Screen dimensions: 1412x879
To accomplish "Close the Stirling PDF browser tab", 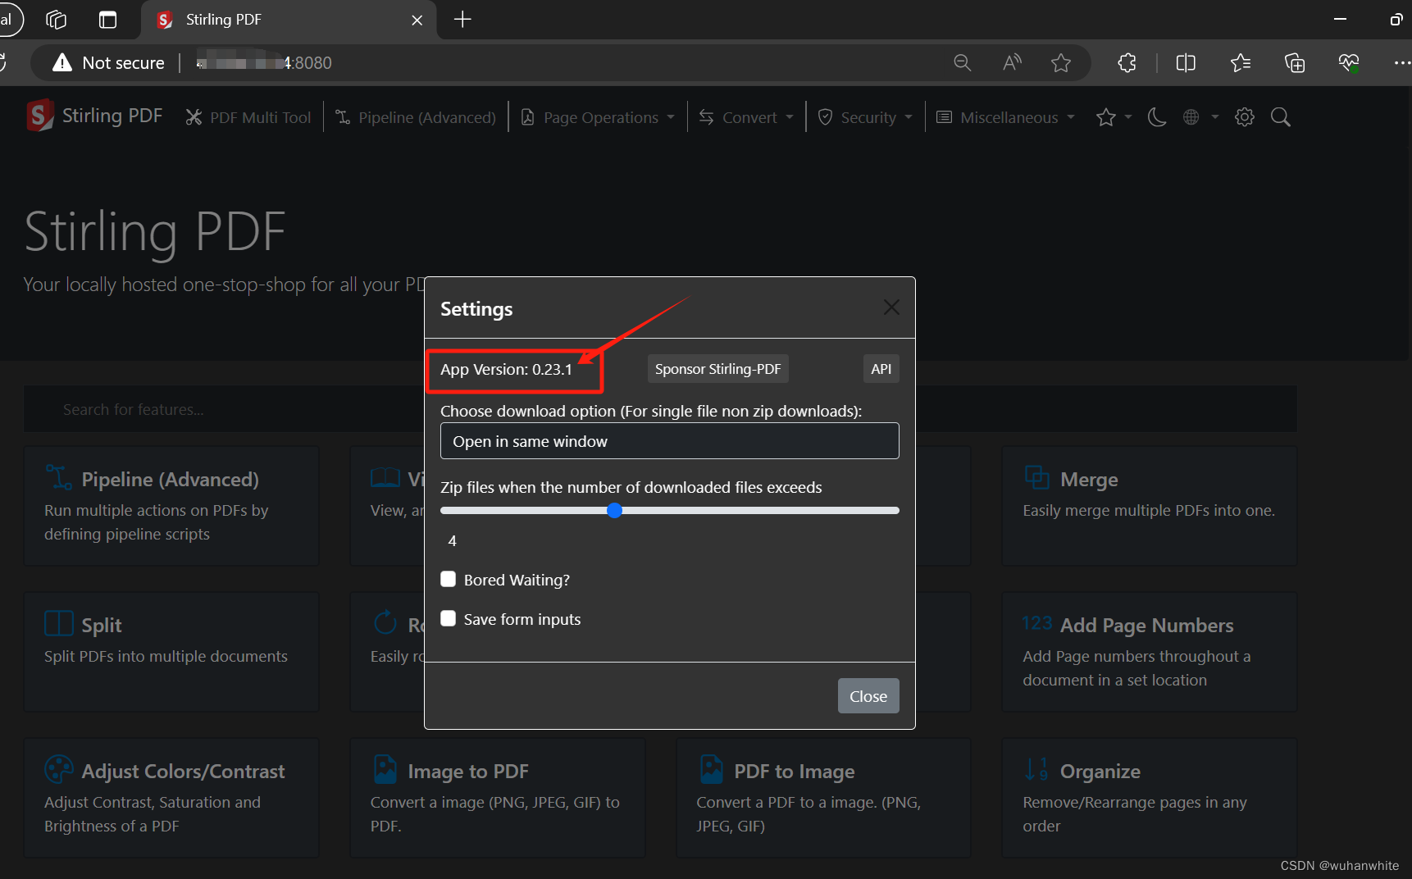I will pos(417,20).
